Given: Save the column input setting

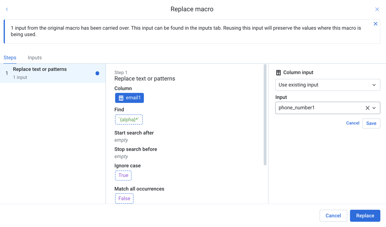Looking at the screenshot, I should coord(371,123).
